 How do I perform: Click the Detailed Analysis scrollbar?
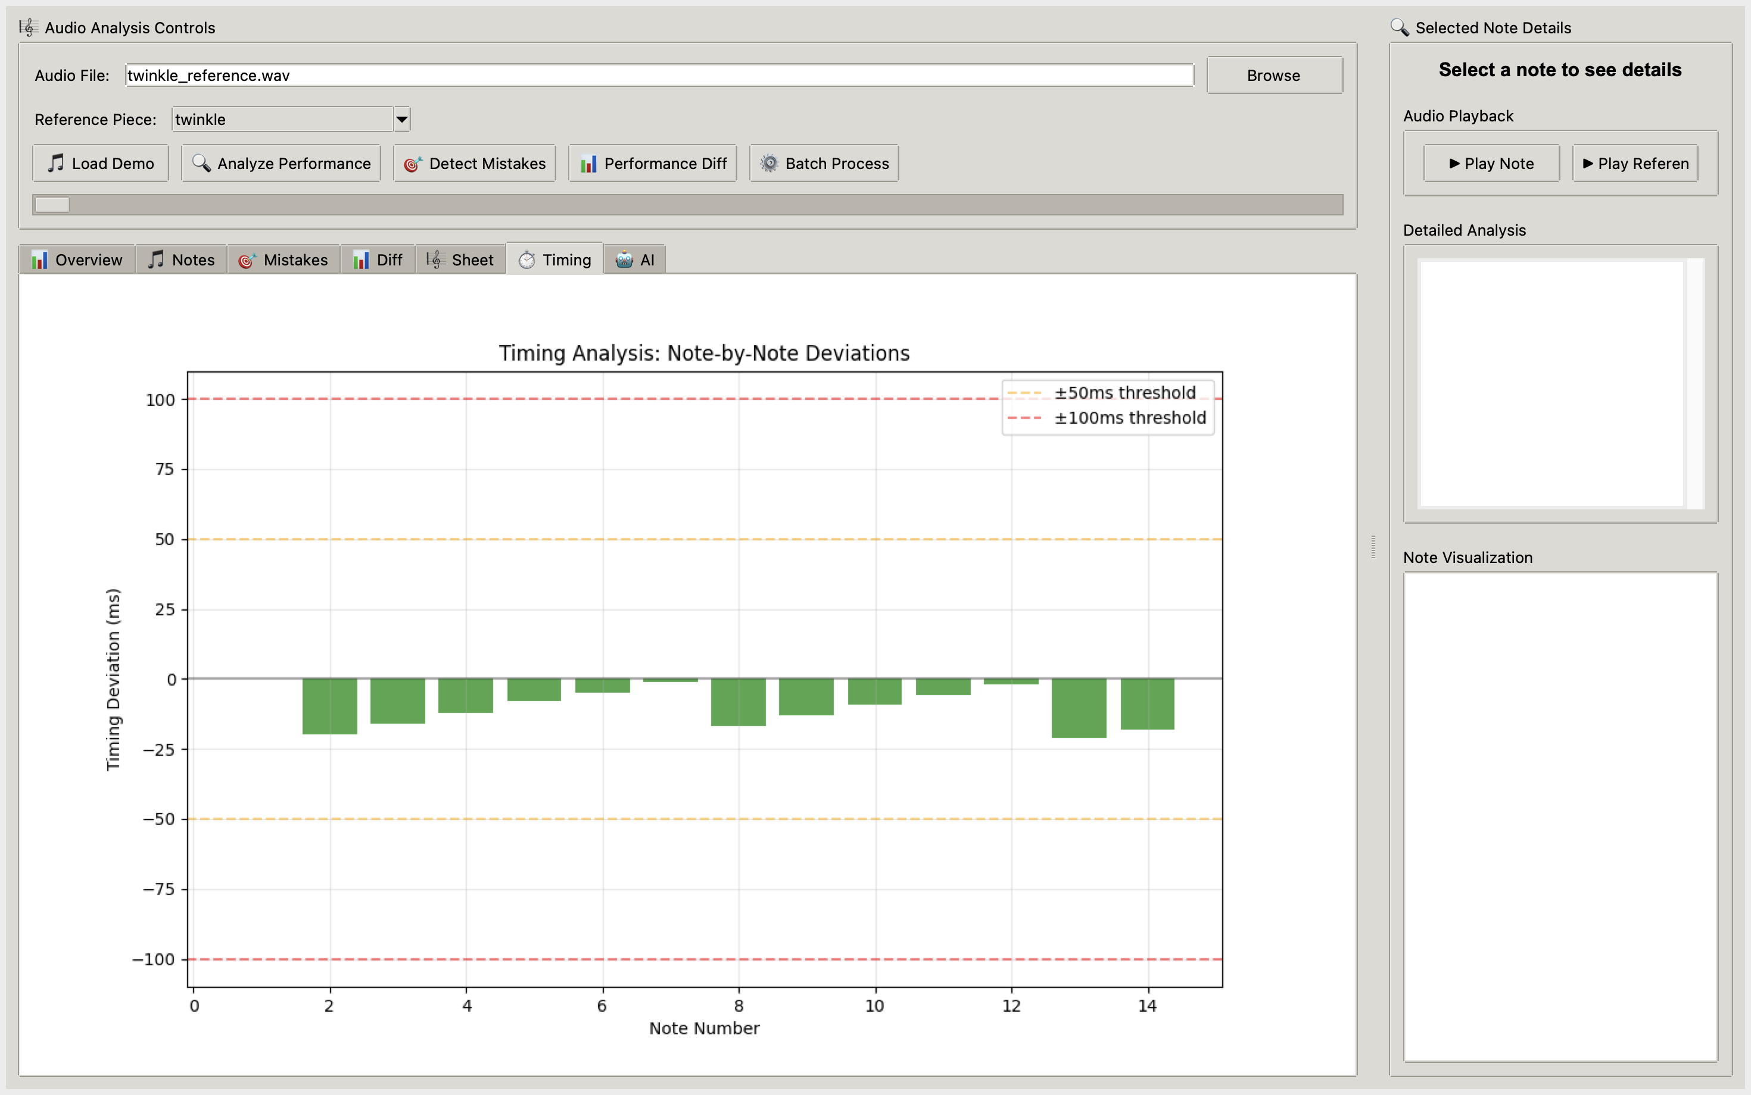(x=1694, y=383)
